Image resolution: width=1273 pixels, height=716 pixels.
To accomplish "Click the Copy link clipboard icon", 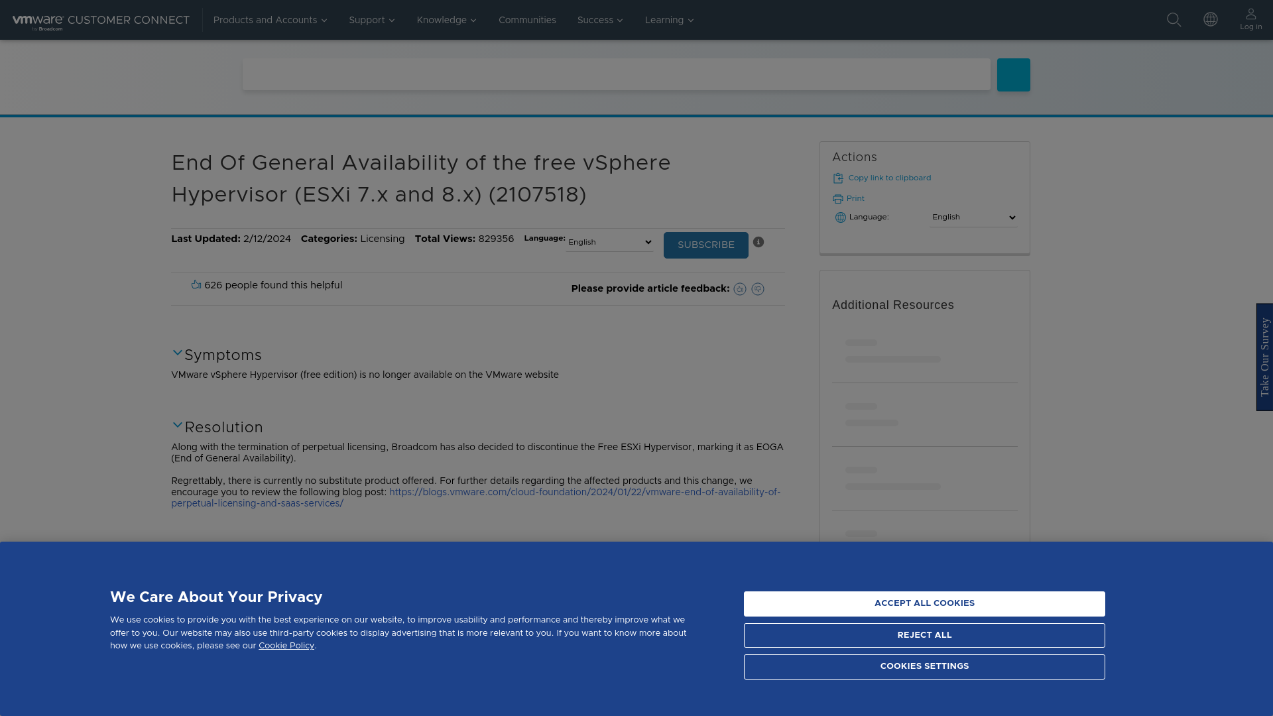I will [838, 178].
